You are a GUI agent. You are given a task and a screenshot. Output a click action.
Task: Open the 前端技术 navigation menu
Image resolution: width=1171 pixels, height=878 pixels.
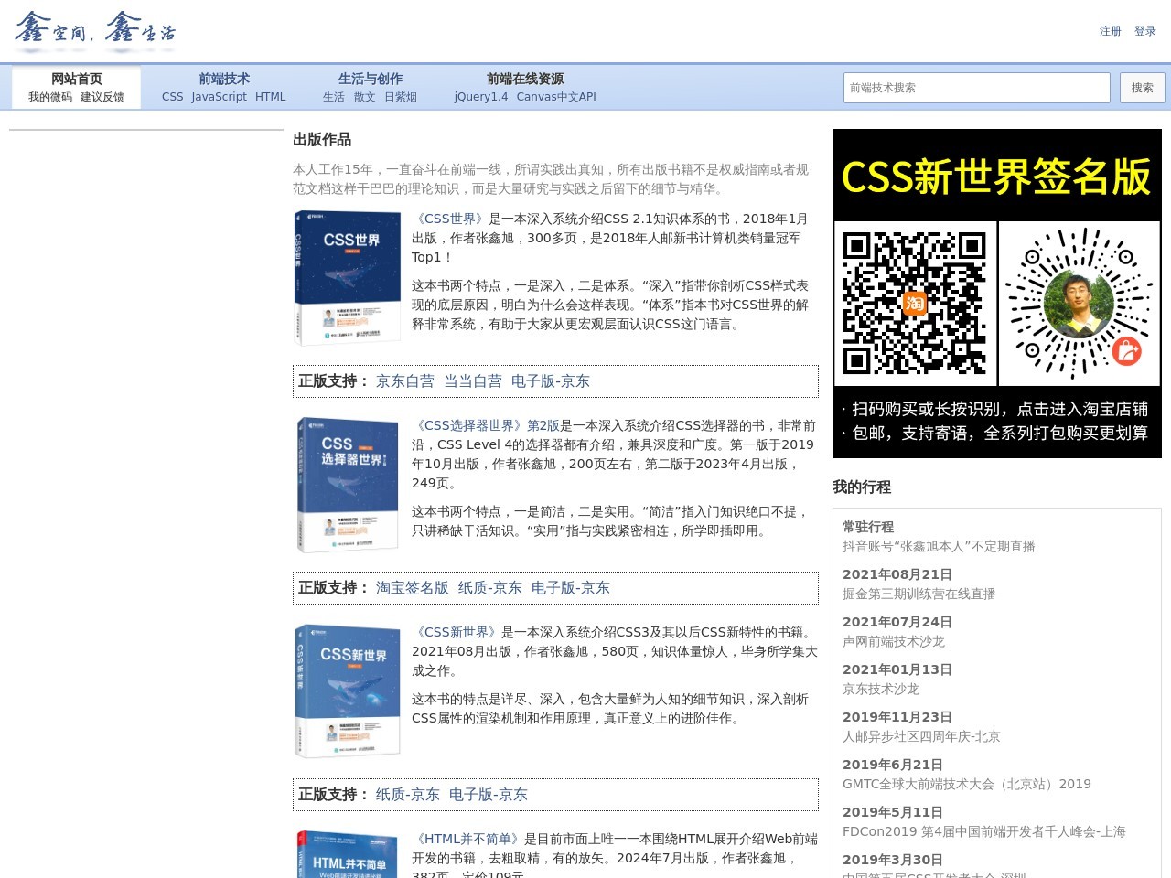coord(224,79)
